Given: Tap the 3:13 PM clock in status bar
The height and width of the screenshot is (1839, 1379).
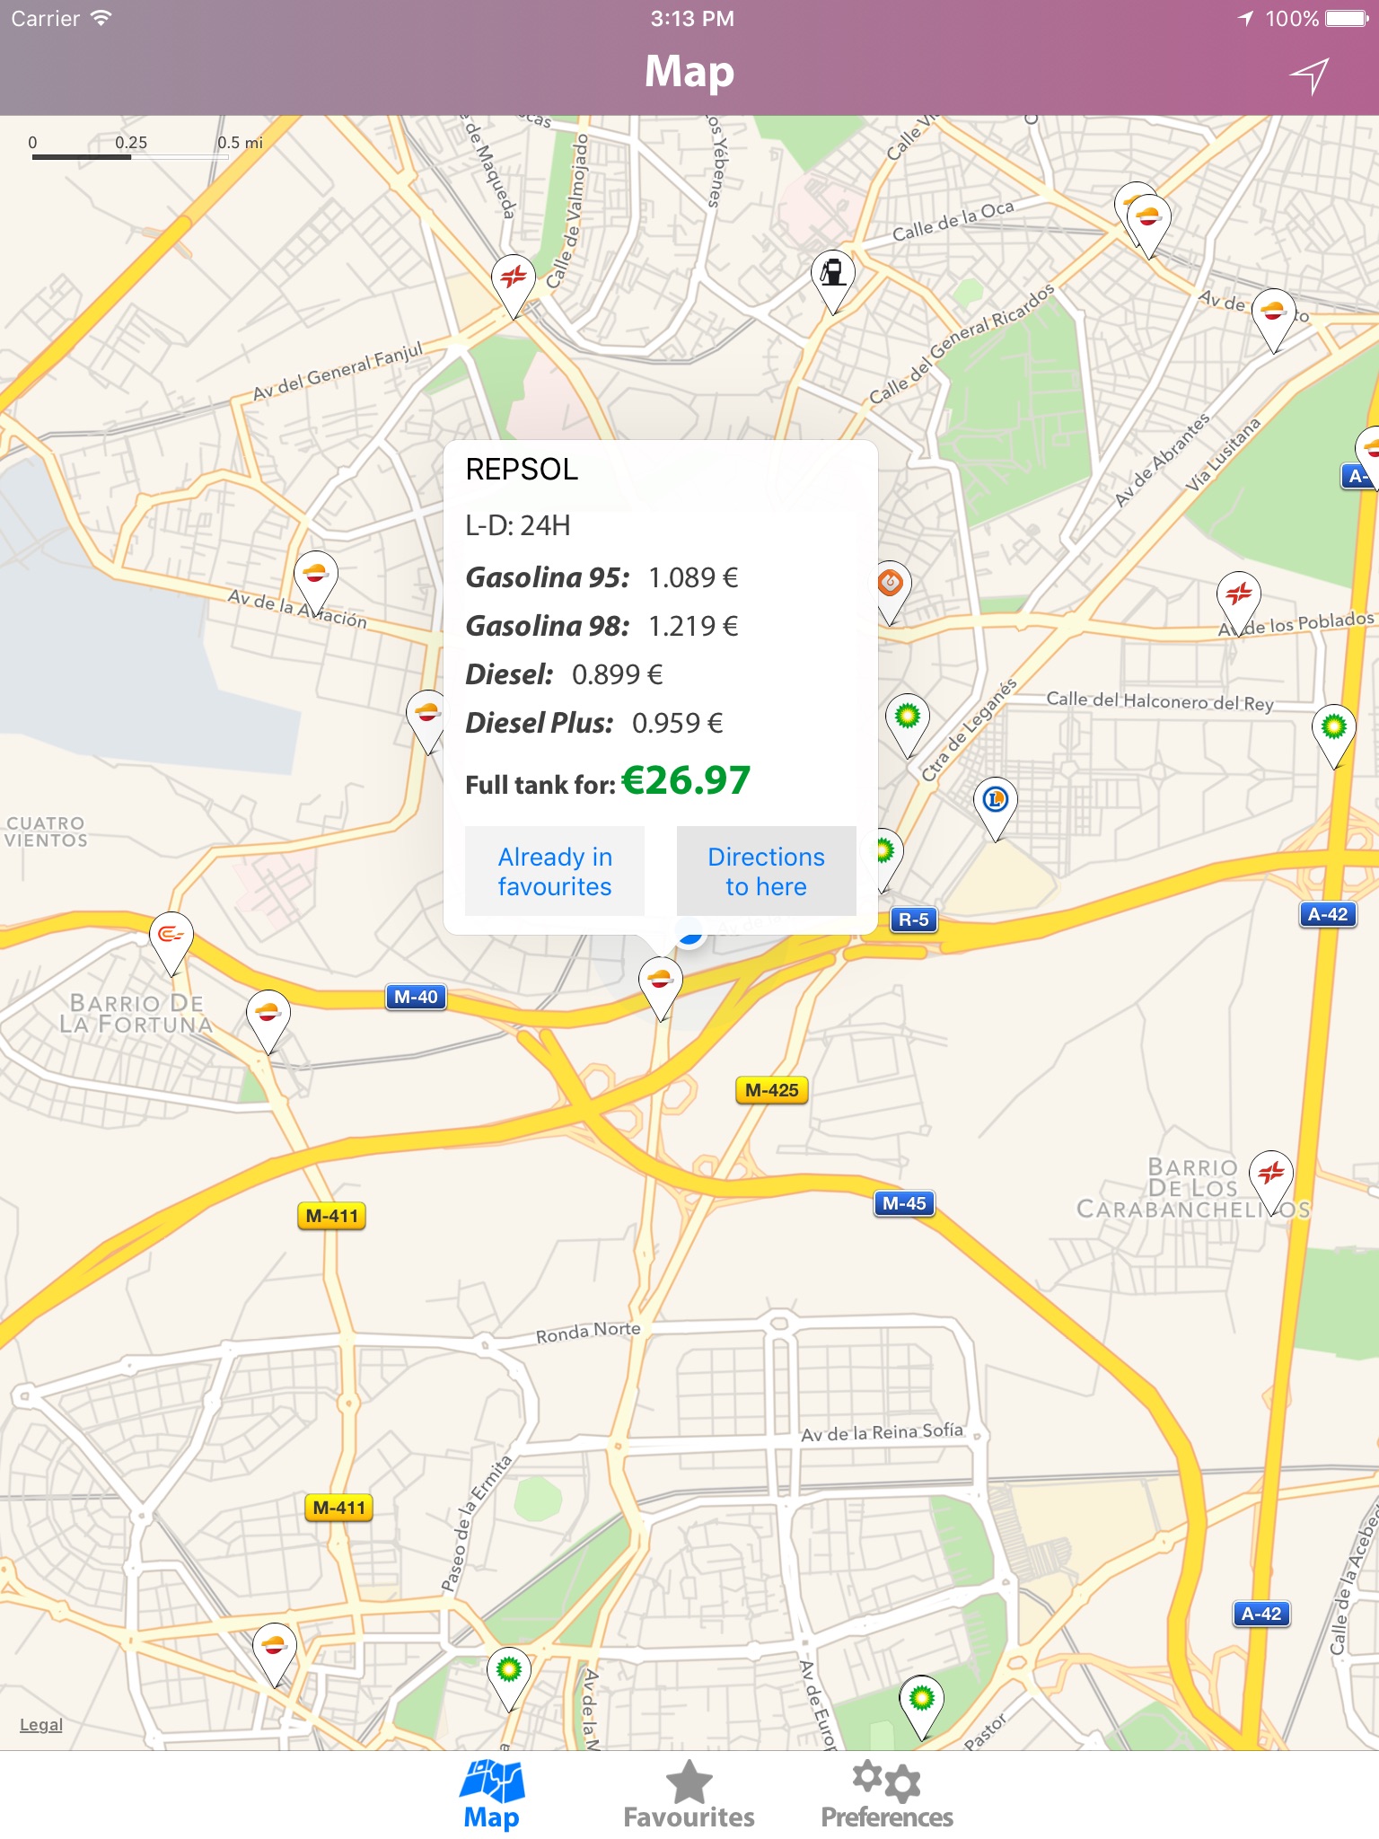Looking at the screenshot, I should 692,18.
